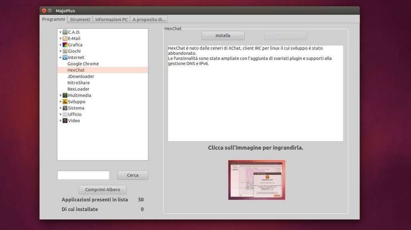The height and width of the screenshot is (230, 411).
Task: Expand the Ufficio tree category
Action: tap(61, 114)
